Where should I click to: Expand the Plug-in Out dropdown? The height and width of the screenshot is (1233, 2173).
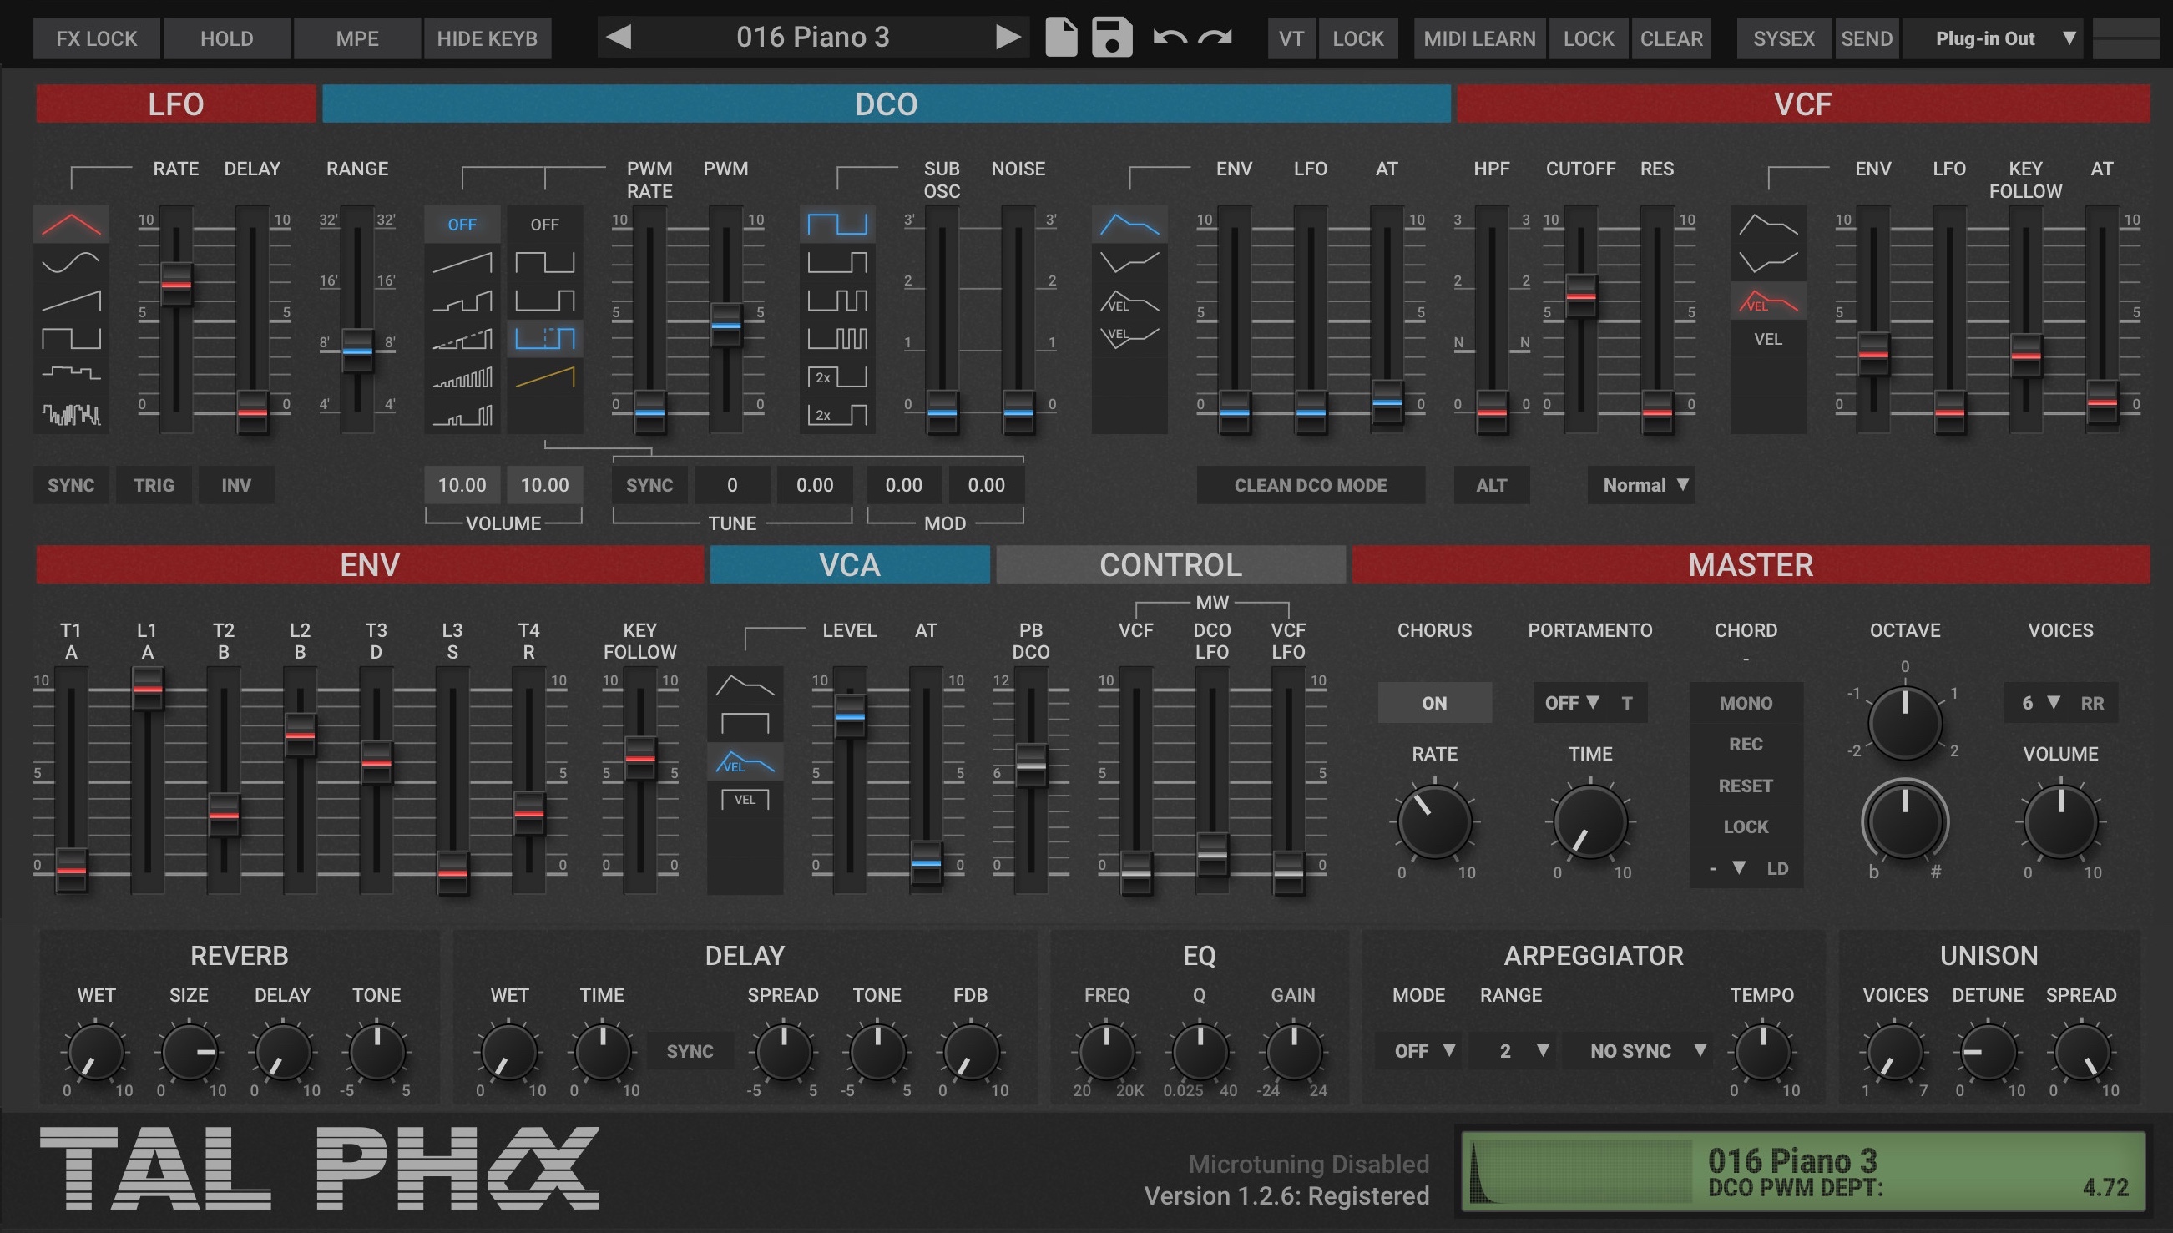click(2003, 38)
